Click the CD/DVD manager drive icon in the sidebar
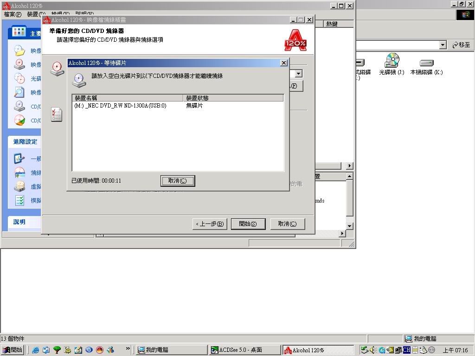This screenshot has height=356, width=475. tap(19, 106)
